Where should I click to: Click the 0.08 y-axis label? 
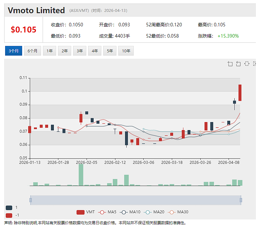[23, 118]
